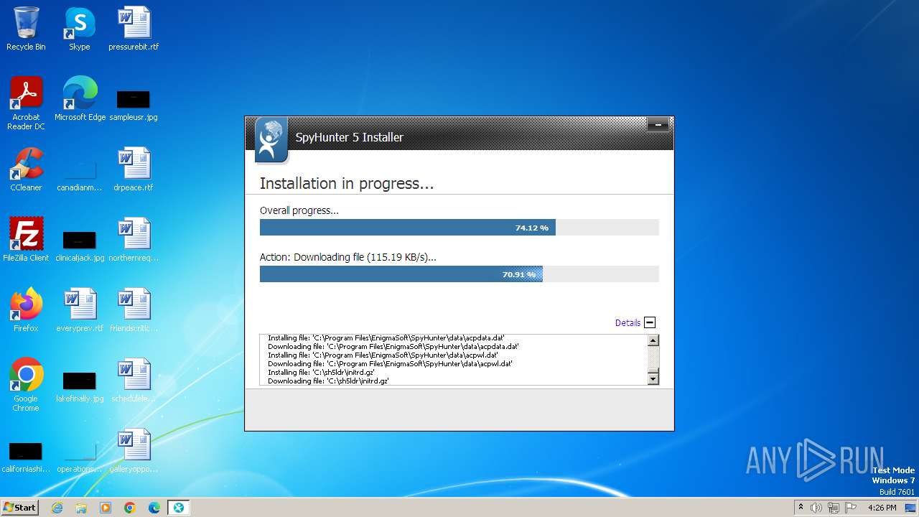Open the clock showing 4:26 PM
Image resolution: width=919 pixels, height=517 pixels.
(x=882, y=508)
